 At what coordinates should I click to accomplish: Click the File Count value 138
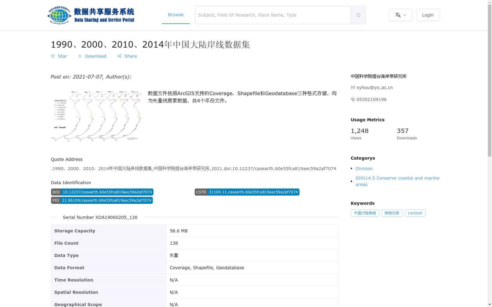tap(174, 243)
